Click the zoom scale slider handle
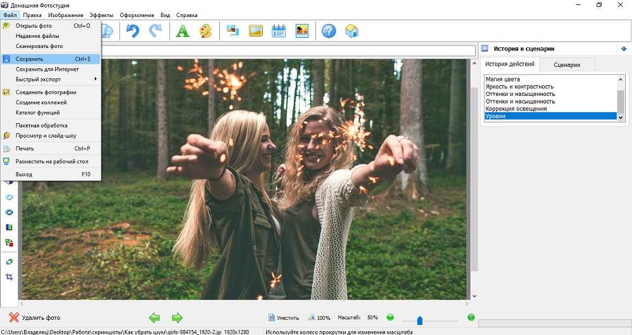Screen dimensions: 632x335 pos(420,320)
